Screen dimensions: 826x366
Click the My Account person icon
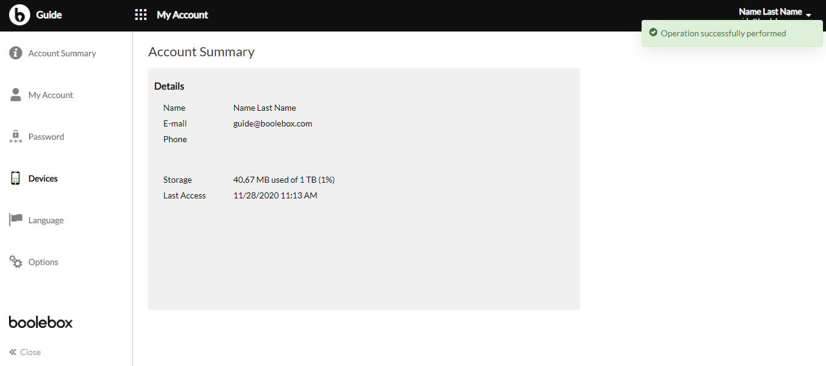(x=16, y=94)
